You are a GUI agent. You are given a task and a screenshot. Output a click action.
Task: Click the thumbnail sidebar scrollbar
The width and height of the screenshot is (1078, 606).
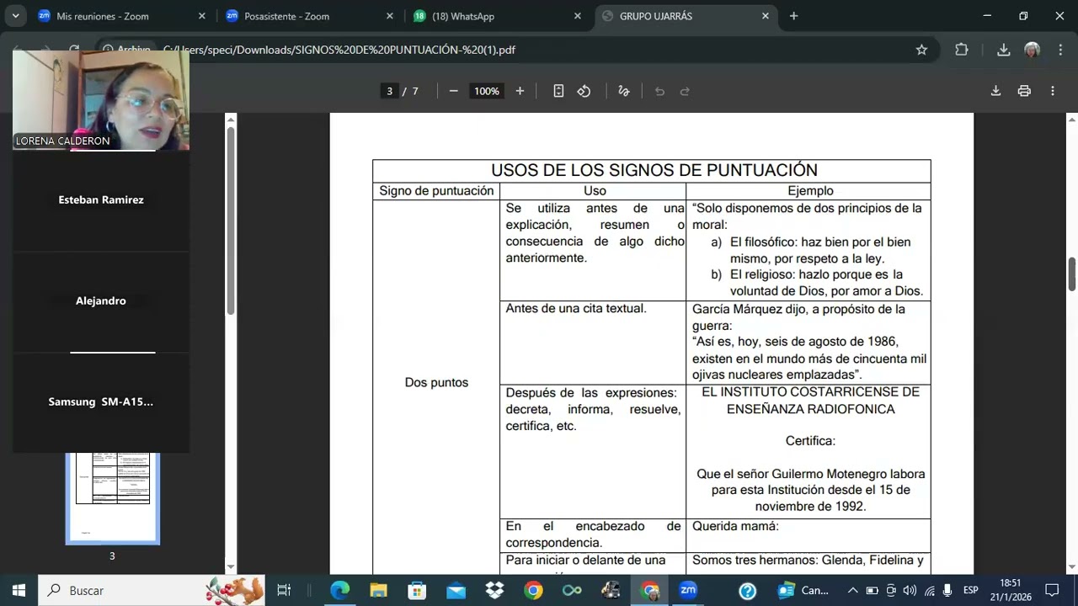pyautogui.click(x=231, y=222)
